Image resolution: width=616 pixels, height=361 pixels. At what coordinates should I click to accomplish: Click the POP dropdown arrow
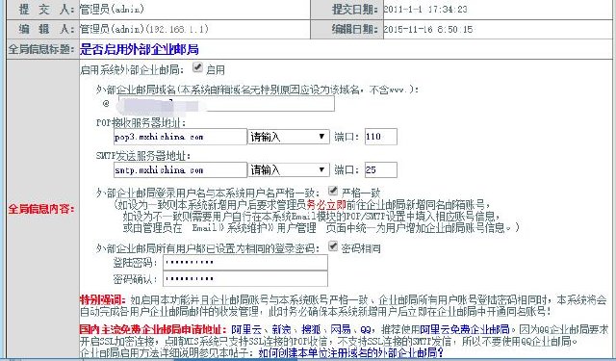pyautogui.click(x=321, y=137)
